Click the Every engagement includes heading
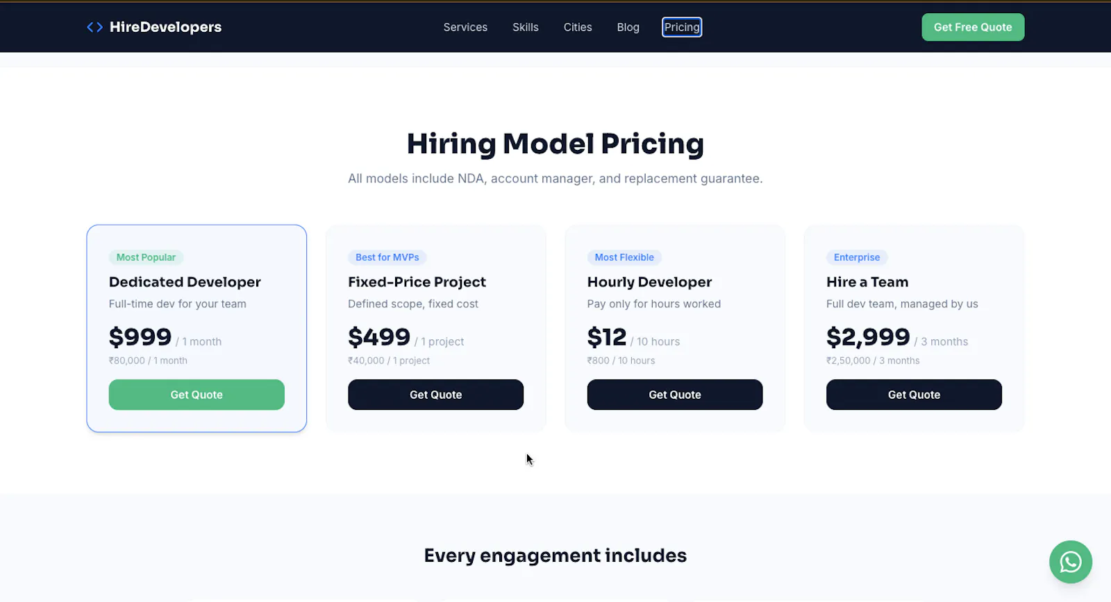The image size is (1111, 602). 555,556
